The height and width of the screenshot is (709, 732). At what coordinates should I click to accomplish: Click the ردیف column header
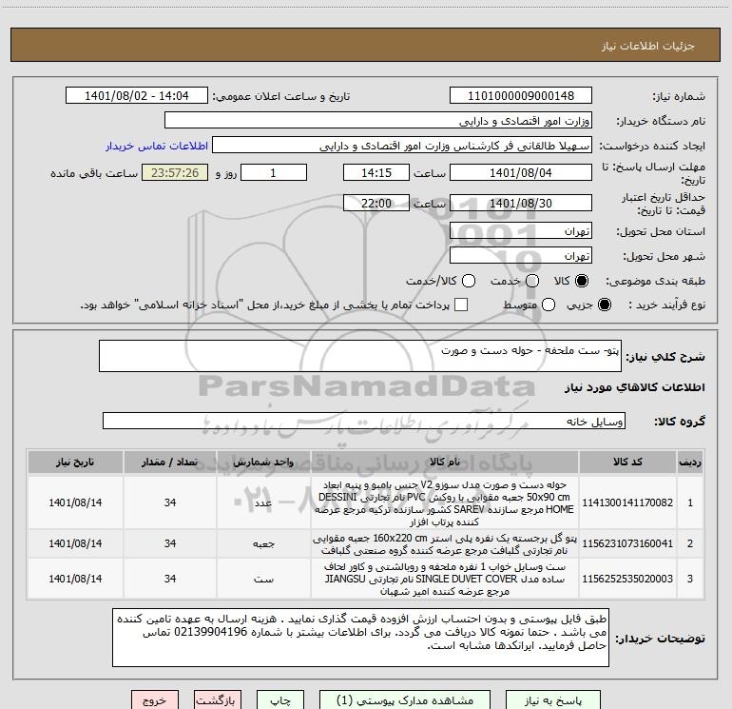pos(690,463)
